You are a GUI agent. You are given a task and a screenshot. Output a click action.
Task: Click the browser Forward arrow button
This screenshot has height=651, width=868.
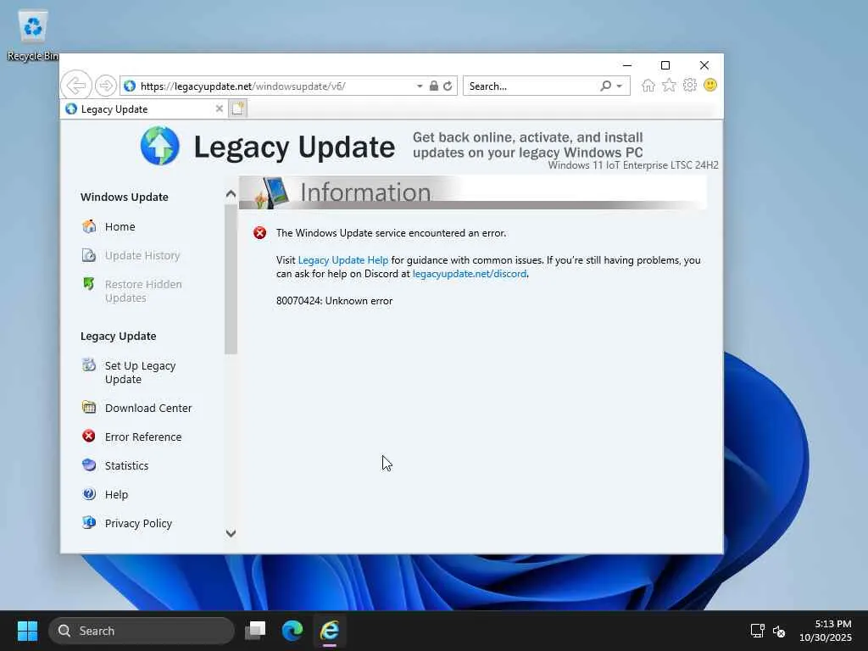tap(105, 86)
